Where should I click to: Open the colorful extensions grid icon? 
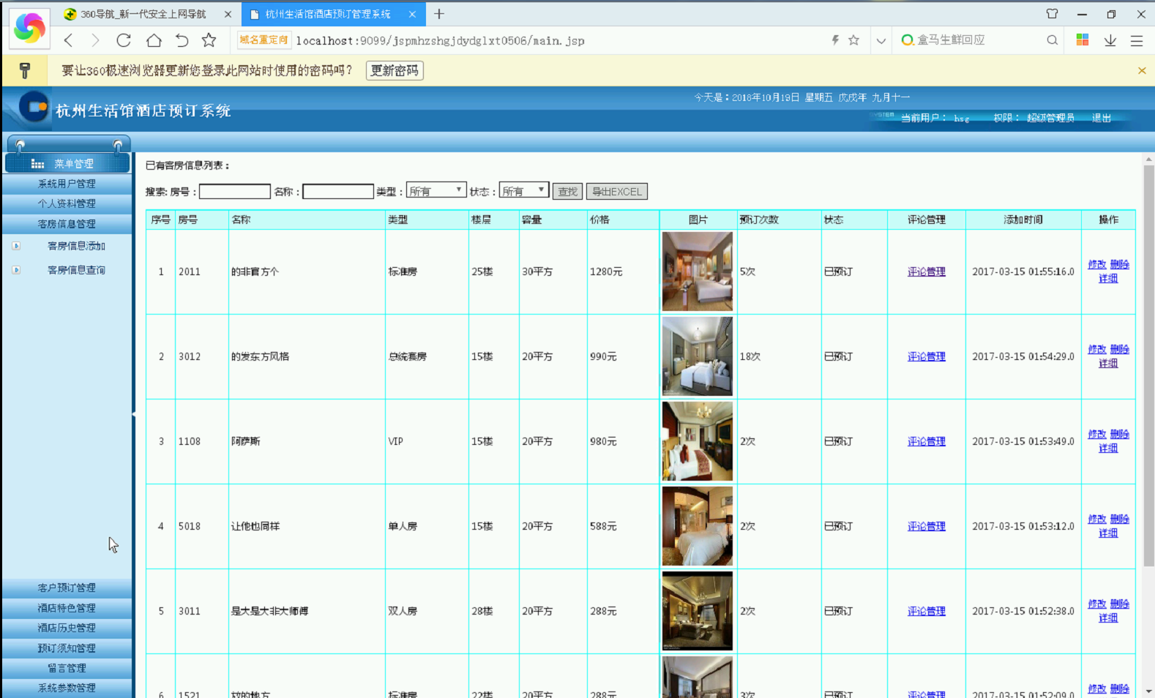click(1083, 40)
